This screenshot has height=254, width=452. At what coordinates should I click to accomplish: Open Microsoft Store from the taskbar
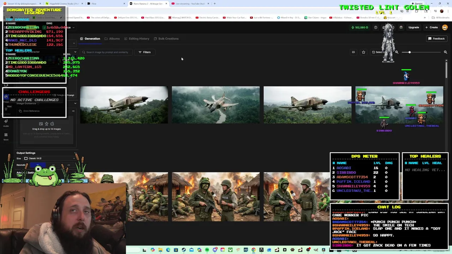pos(176,250)
